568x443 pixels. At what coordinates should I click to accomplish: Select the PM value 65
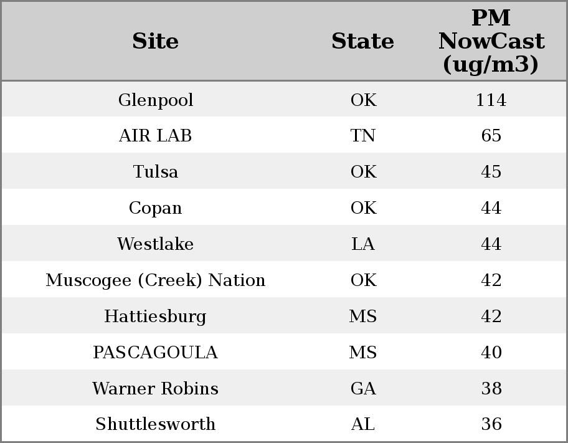pyautogui.click(x=491, y=136)
